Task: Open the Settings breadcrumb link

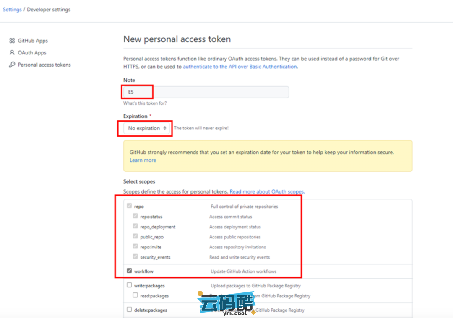Action: [12, 9]
